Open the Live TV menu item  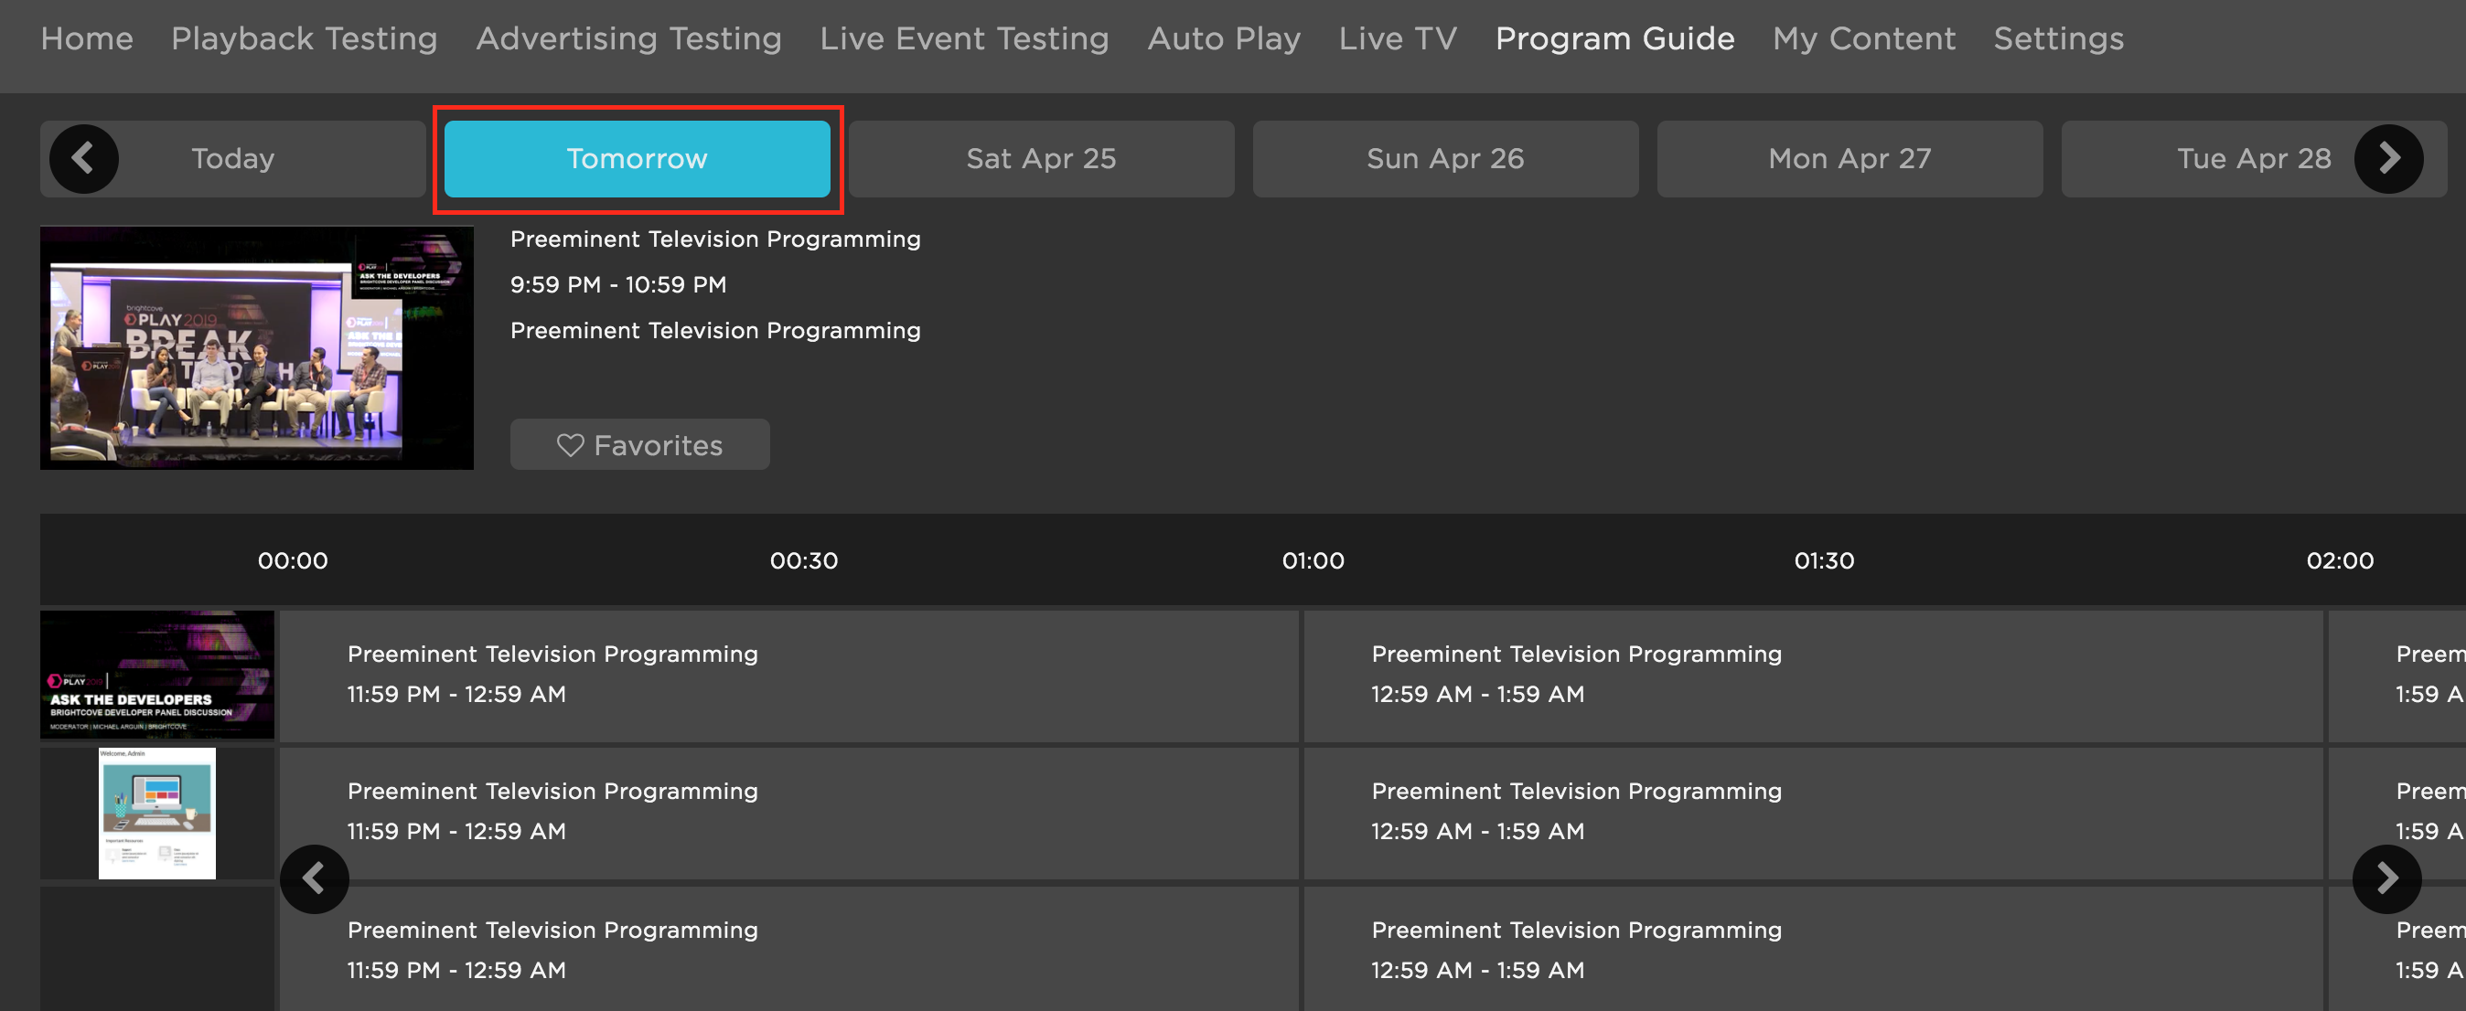click(x=1398, y=38)
